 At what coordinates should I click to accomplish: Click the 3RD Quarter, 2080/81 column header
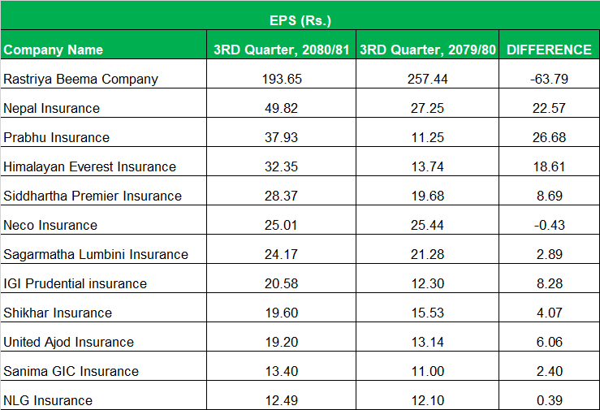point(281,50)
